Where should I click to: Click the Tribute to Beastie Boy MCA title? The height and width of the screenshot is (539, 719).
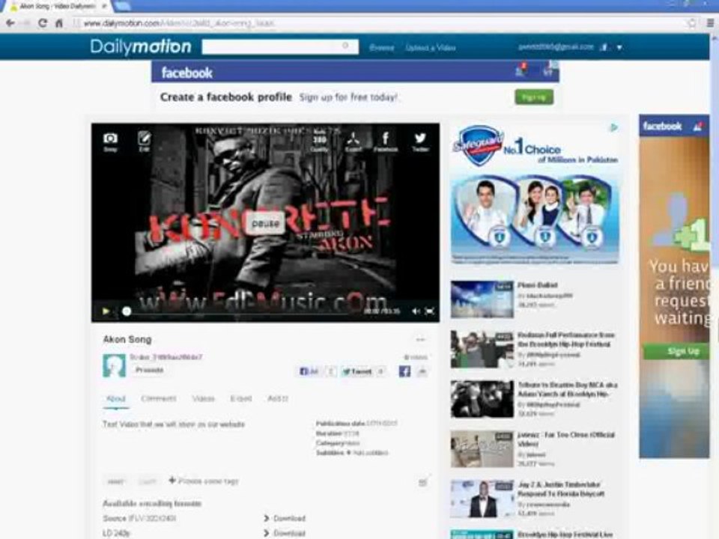point(568,389)
